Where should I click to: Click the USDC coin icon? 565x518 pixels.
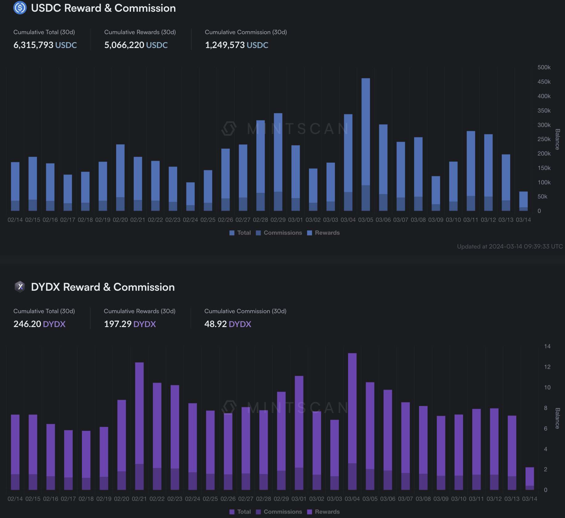pos(20,8)
